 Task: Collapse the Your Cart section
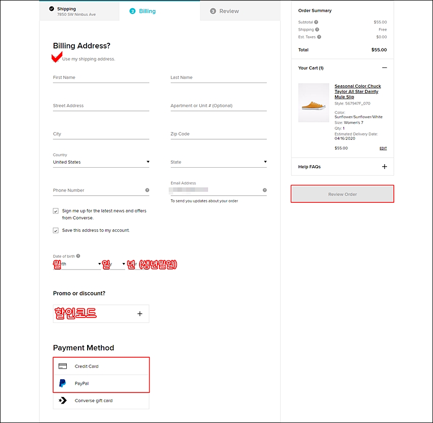(385, 68)
